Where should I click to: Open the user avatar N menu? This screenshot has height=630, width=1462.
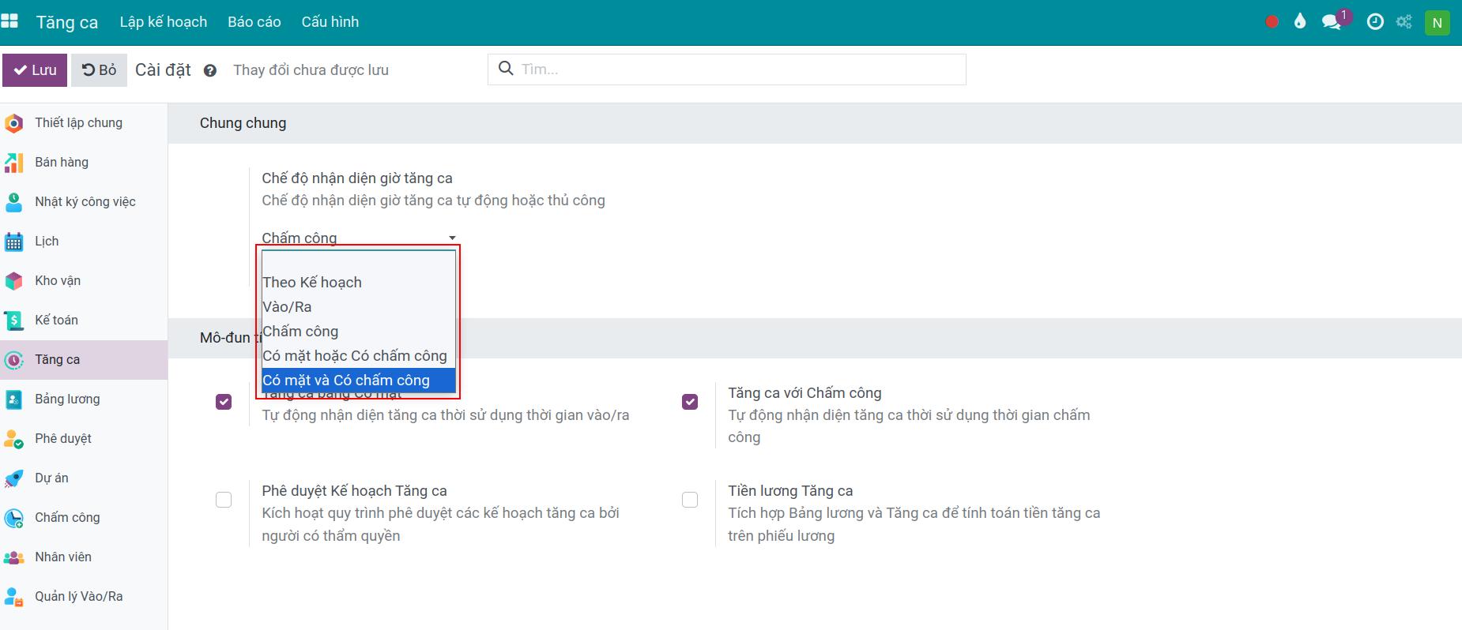point(1437,23)
